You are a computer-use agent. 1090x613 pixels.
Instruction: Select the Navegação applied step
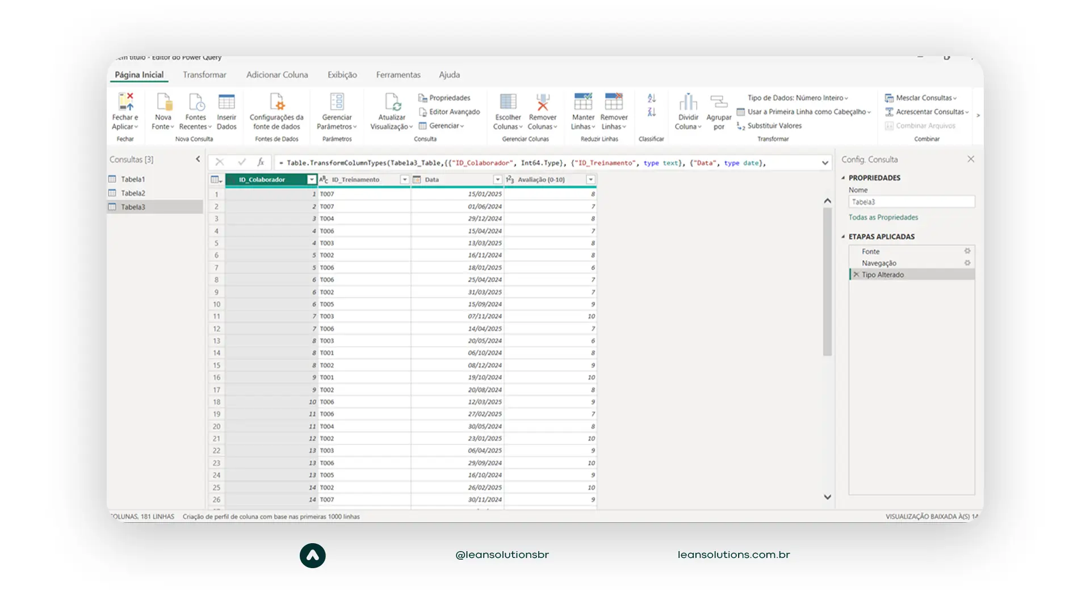(912, 263)
